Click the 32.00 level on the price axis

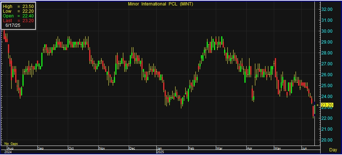click(327, 9)
